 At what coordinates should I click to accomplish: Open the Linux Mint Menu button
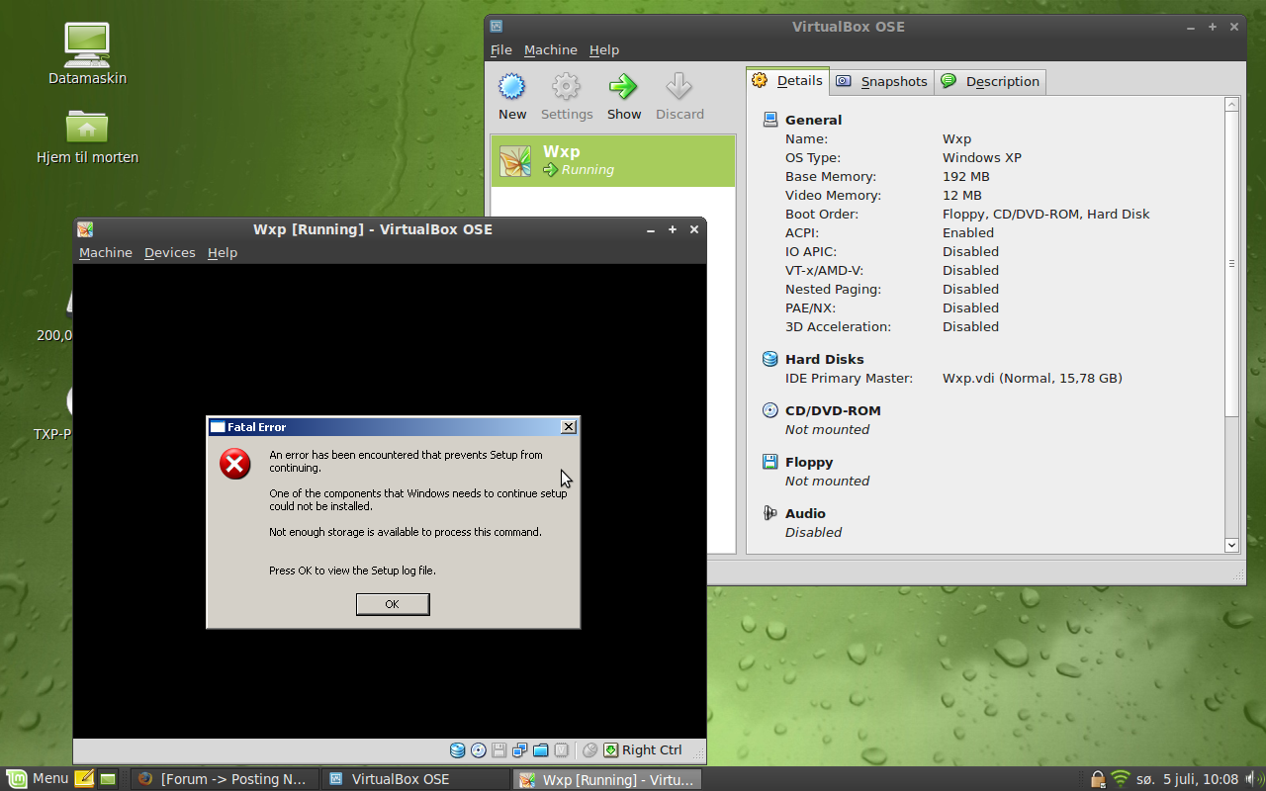(x=39, y=779)
